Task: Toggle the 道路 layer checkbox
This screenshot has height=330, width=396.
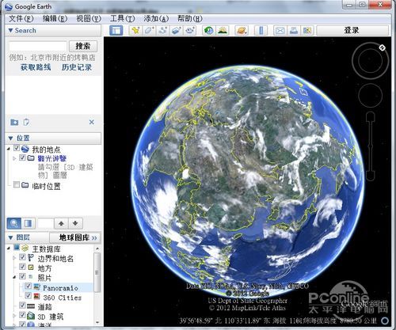Action: coord(22,305)
